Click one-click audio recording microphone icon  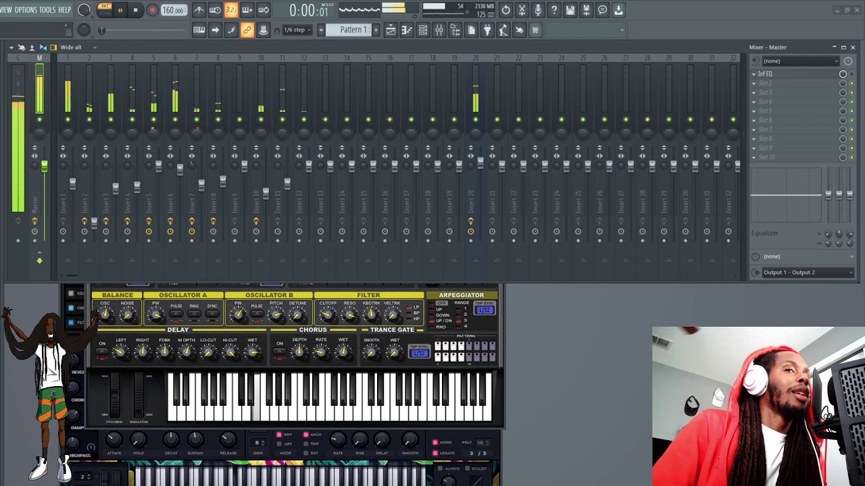pos(538,10)
